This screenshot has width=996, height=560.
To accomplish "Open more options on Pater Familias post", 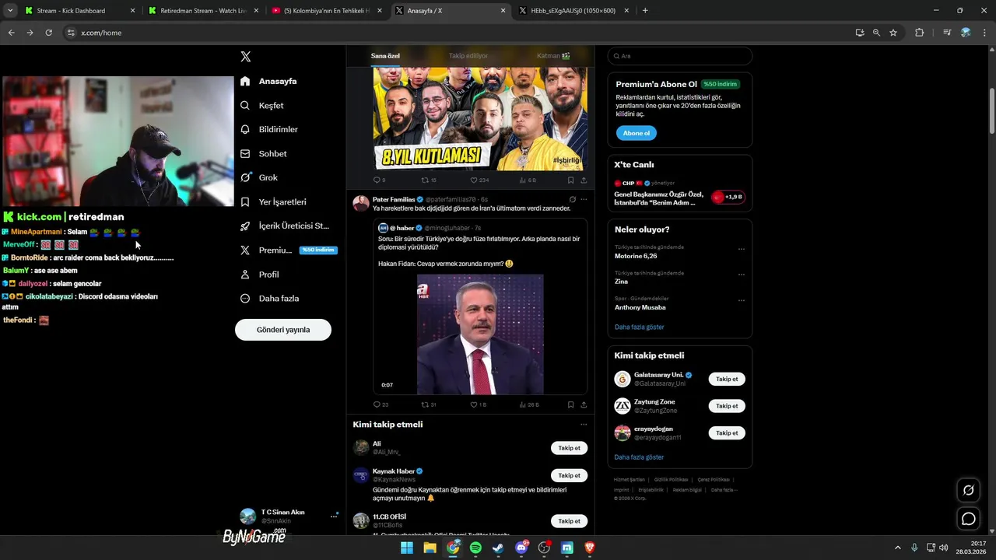I will (x=584, y=200).
